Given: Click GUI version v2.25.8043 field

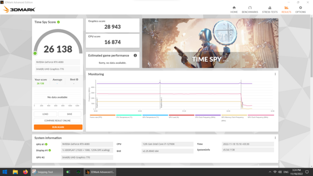Looking at the screenshot, I should point(167,151).
